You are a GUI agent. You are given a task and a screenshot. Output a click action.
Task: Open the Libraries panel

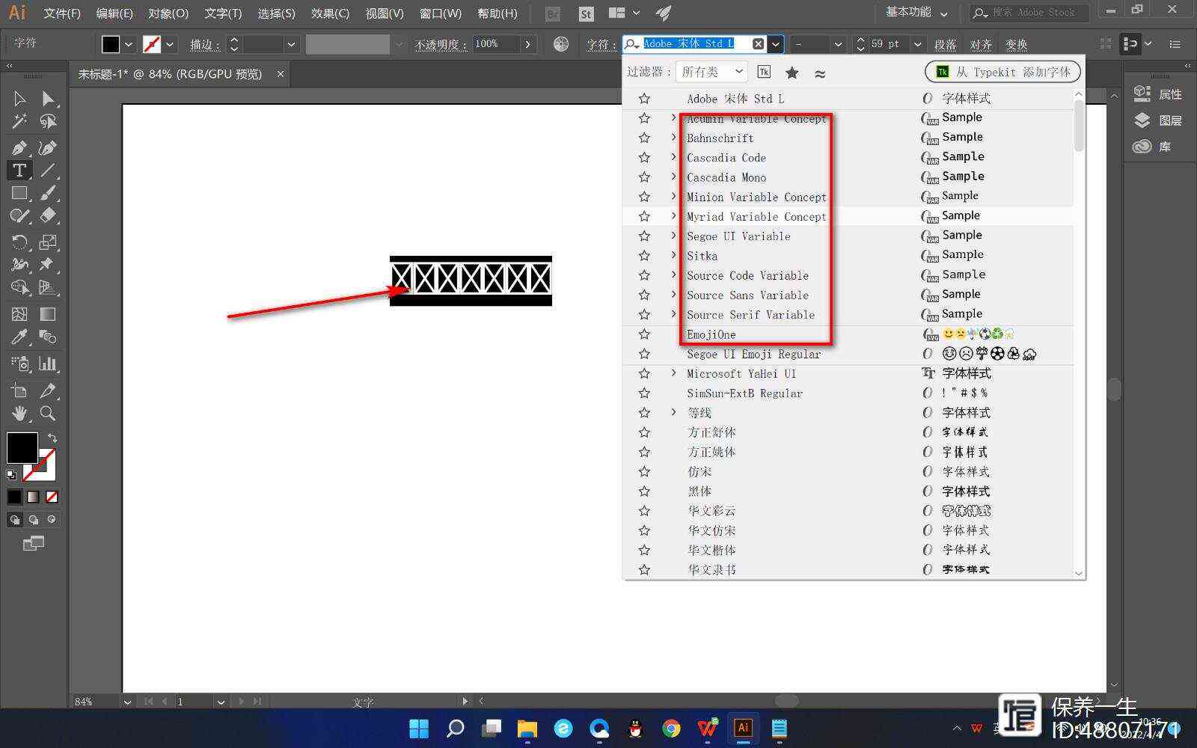tap(1152, 147)
